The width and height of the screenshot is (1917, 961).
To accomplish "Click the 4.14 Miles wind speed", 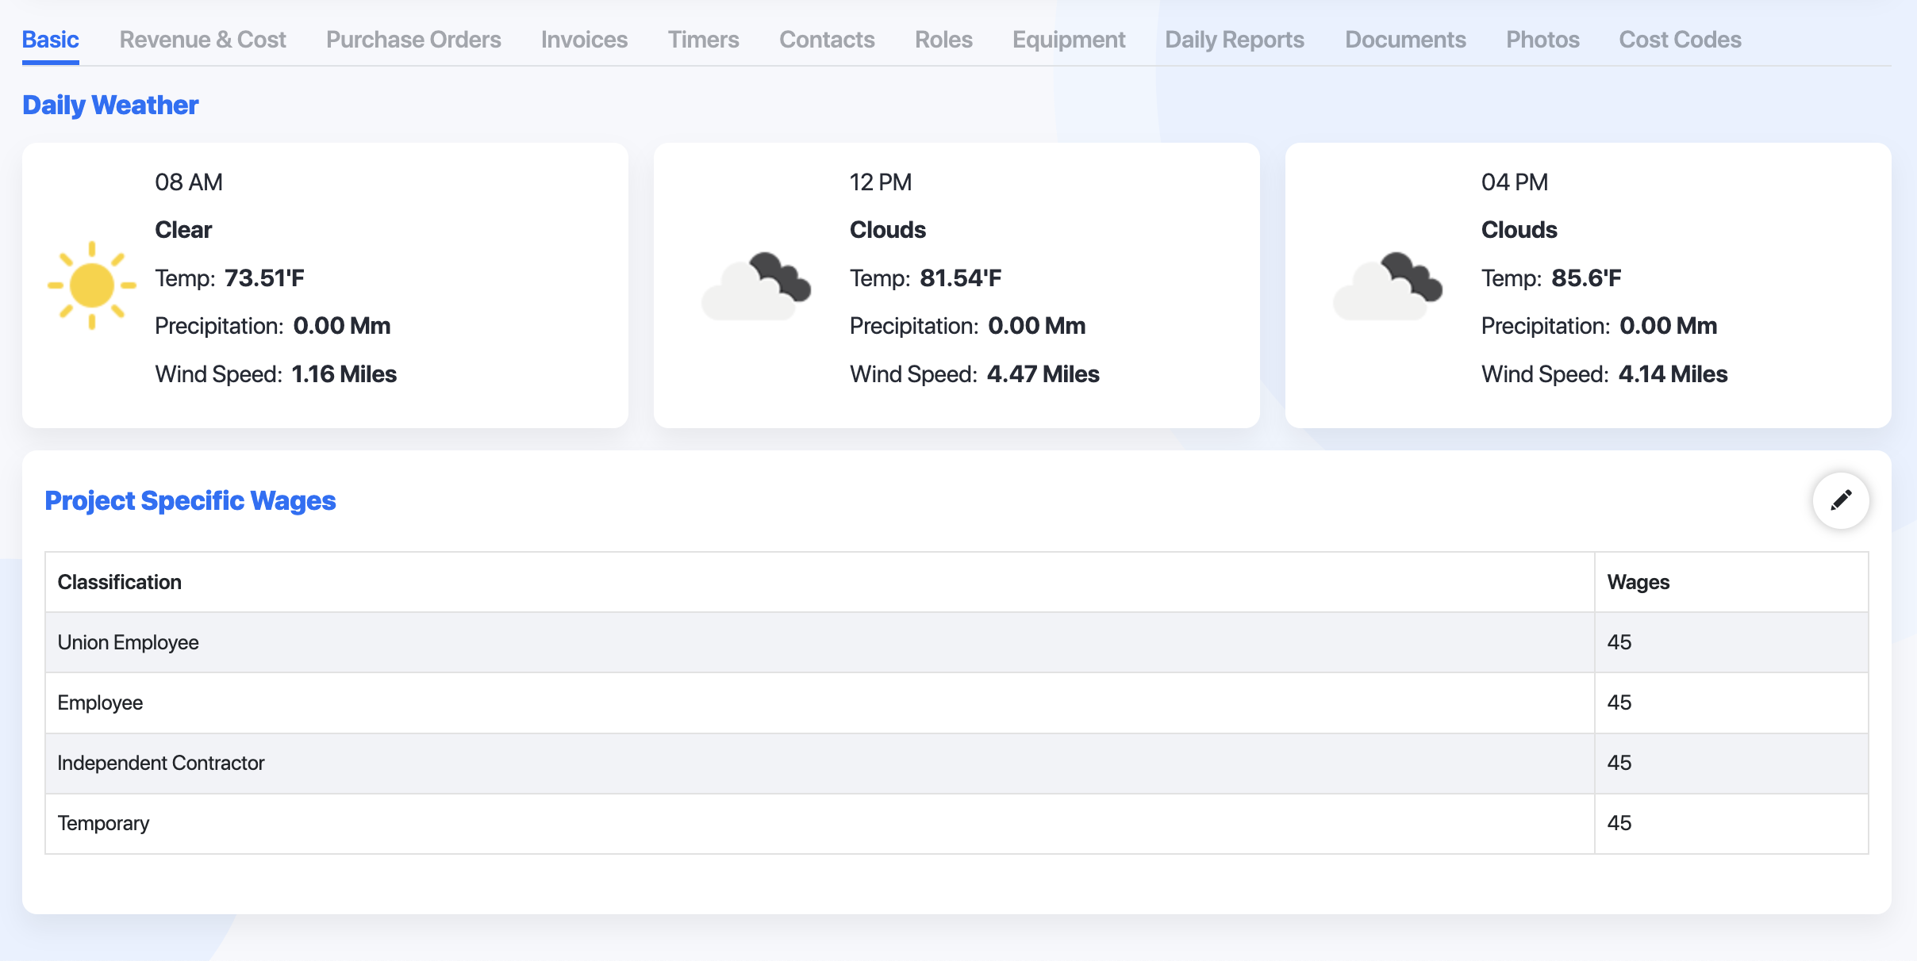I will (x=1673, y=374).
